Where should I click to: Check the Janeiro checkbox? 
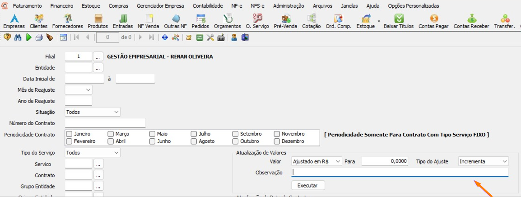tap(69, 134)
